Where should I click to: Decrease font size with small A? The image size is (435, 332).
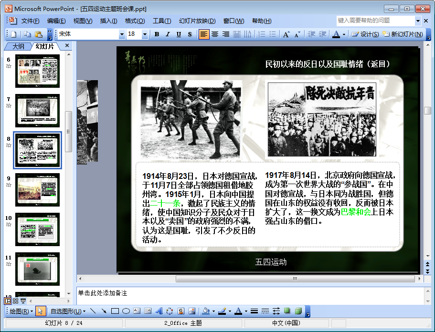(x=297, y=34)
